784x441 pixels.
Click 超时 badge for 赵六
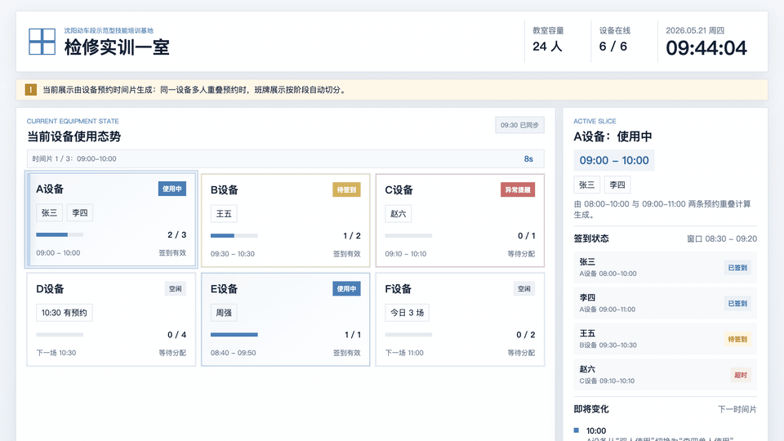[x=741, y=375]
